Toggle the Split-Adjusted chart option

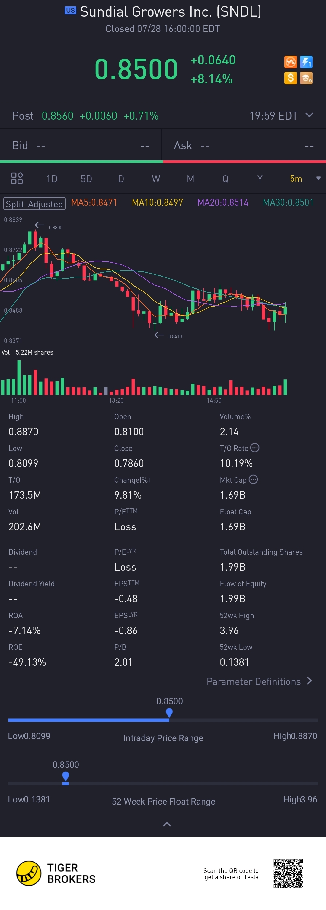[x=34, y=204]
